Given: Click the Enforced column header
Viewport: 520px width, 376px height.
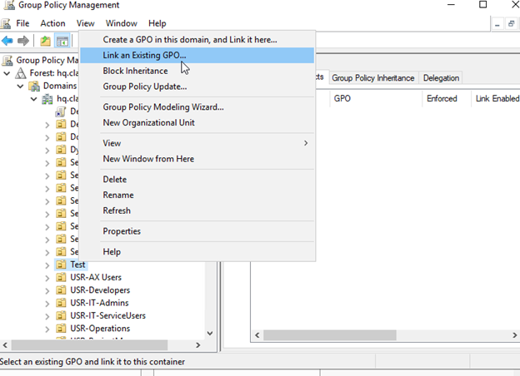Looking at the screenshot, I should [x=447, y=98].
